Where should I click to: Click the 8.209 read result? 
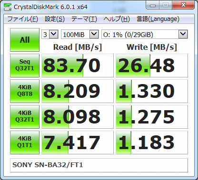tap(78, 91)
